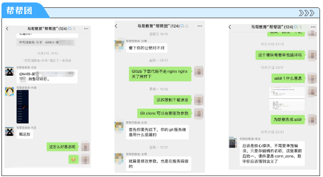Tap the back arrow in the left chat
Screen dimensions: 323x177
coord(7,29)
